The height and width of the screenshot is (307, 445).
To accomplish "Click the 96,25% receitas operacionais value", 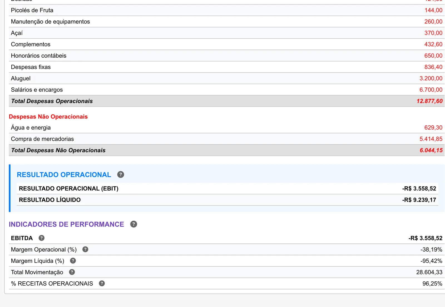I will point(432,284).
